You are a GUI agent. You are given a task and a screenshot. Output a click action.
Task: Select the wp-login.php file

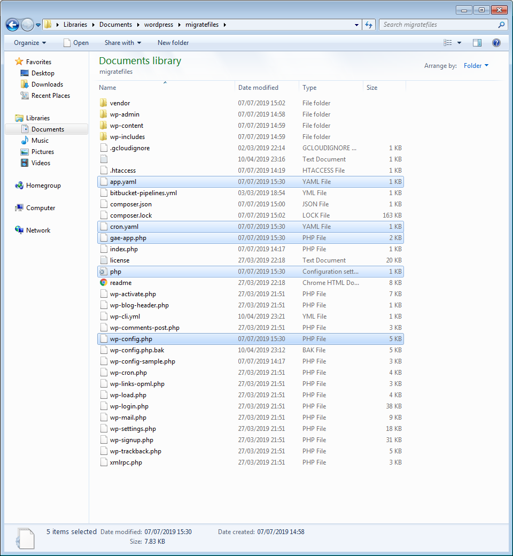click(250, 406)
